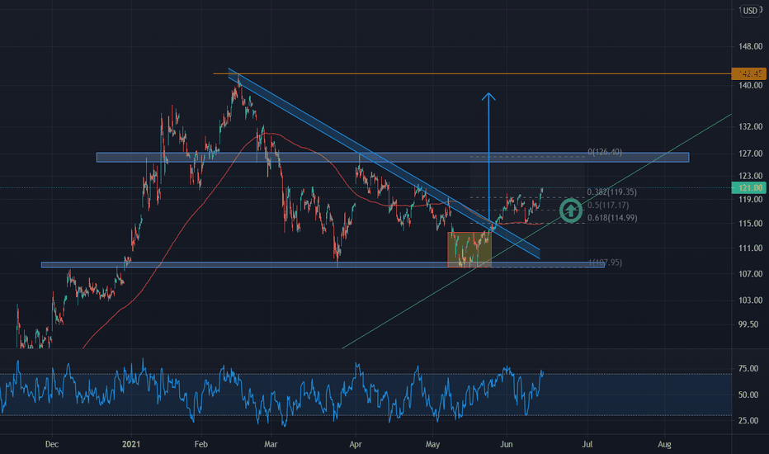Click the Aug time axis label

(664, 444)
